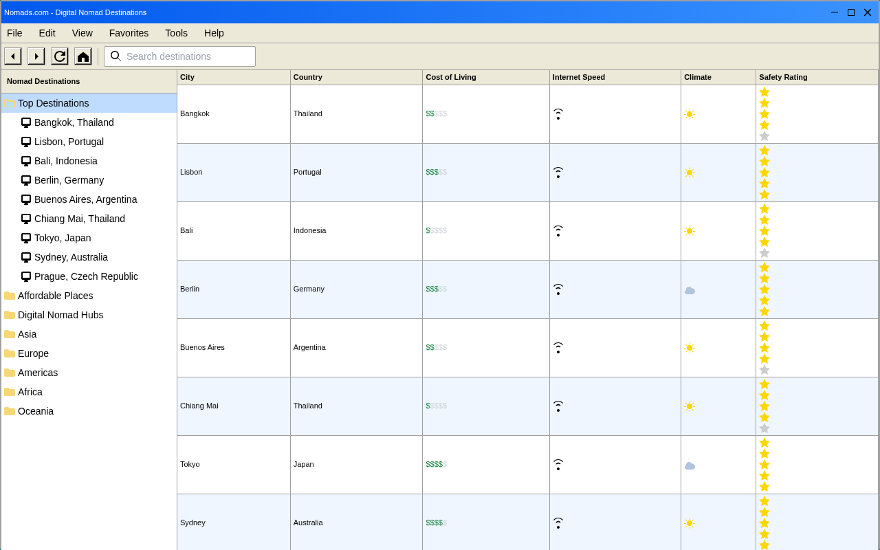Collapse the Top Destinations folder
880x550 pixels.
[x=10, y=103]
